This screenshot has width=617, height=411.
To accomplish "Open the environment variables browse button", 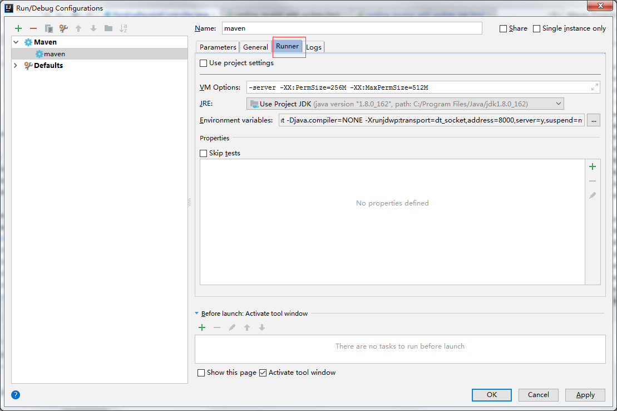I will click(594, 120).
